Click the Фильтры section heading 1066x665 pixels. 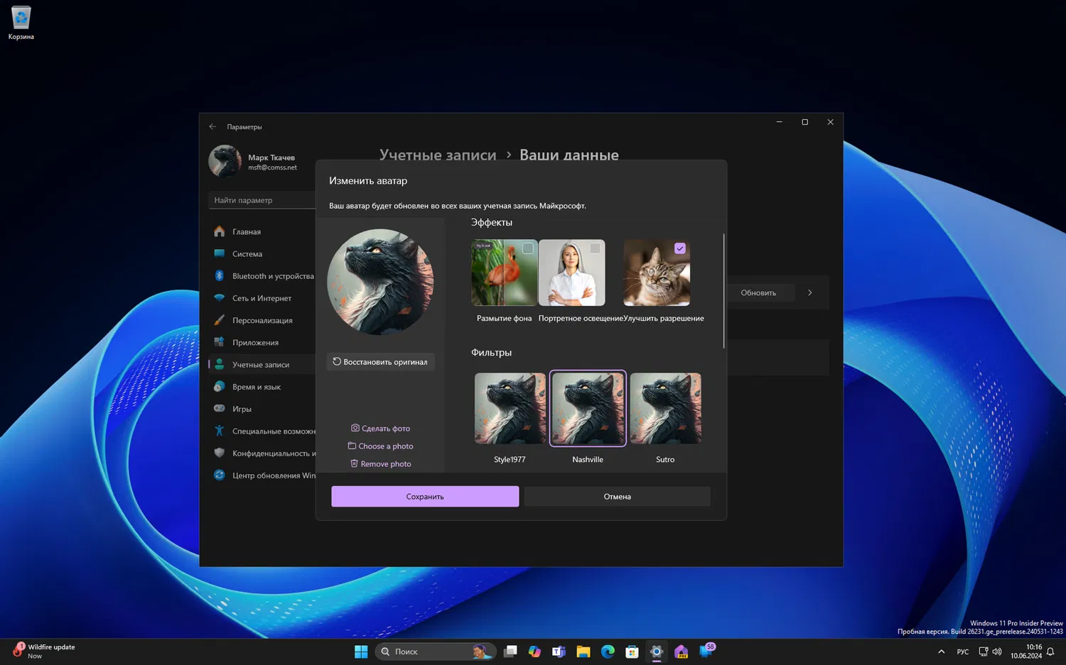(491, 352)
